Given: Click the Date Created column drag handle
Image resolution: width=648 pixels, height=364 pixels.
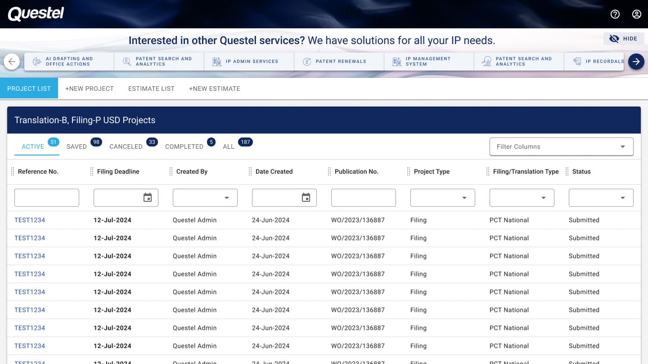Looking at the screenshot, I should 250,172.
